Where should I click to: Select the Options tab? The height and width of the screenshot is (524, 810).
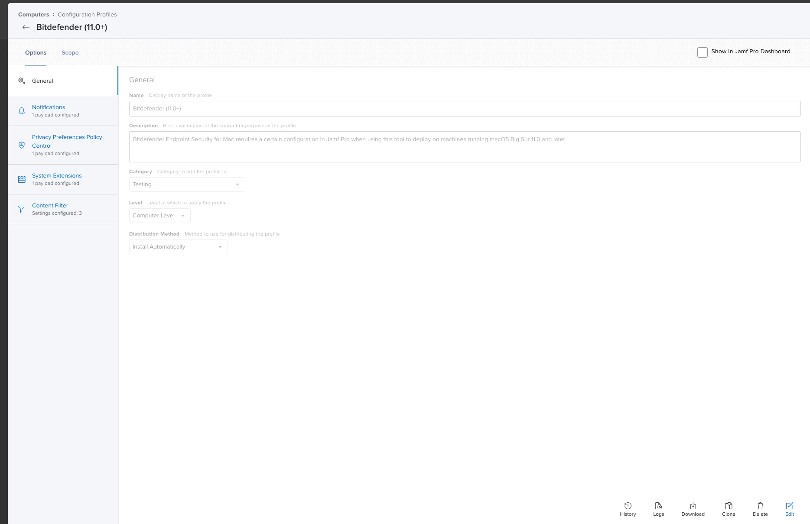(x=36, y=53)
